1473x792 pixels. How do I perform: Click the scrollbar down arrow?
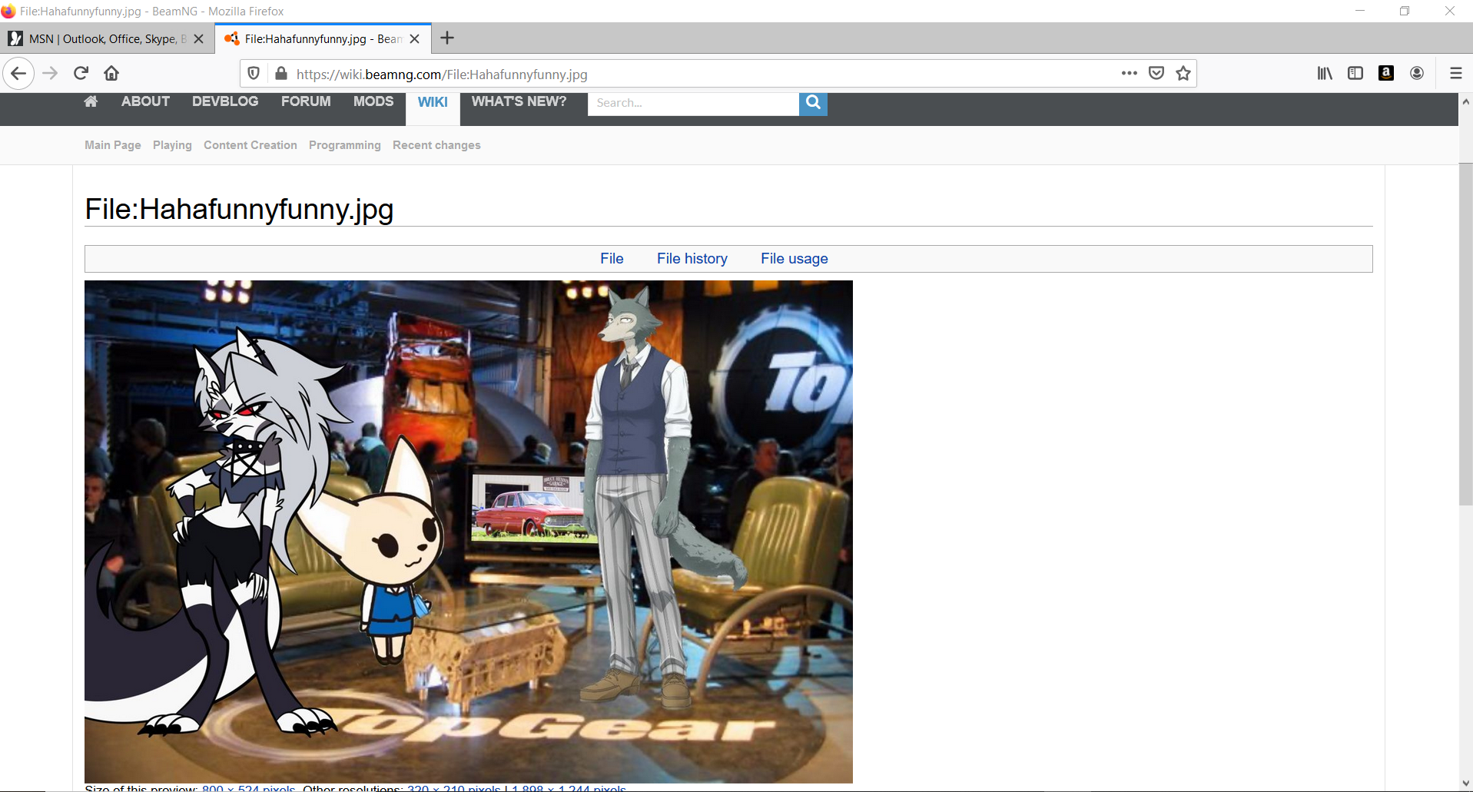[1465, 784]
